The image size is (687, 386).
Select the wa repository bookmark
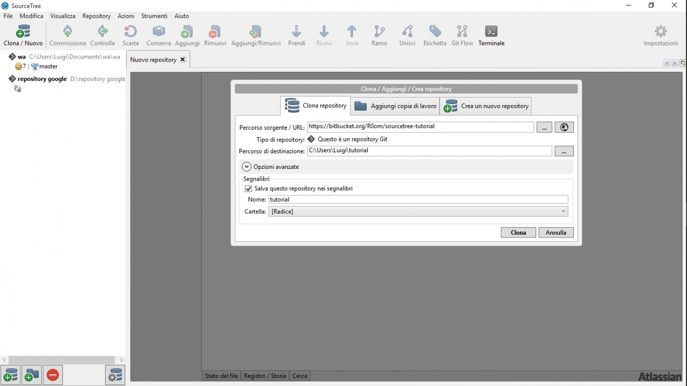click(64, 56)
